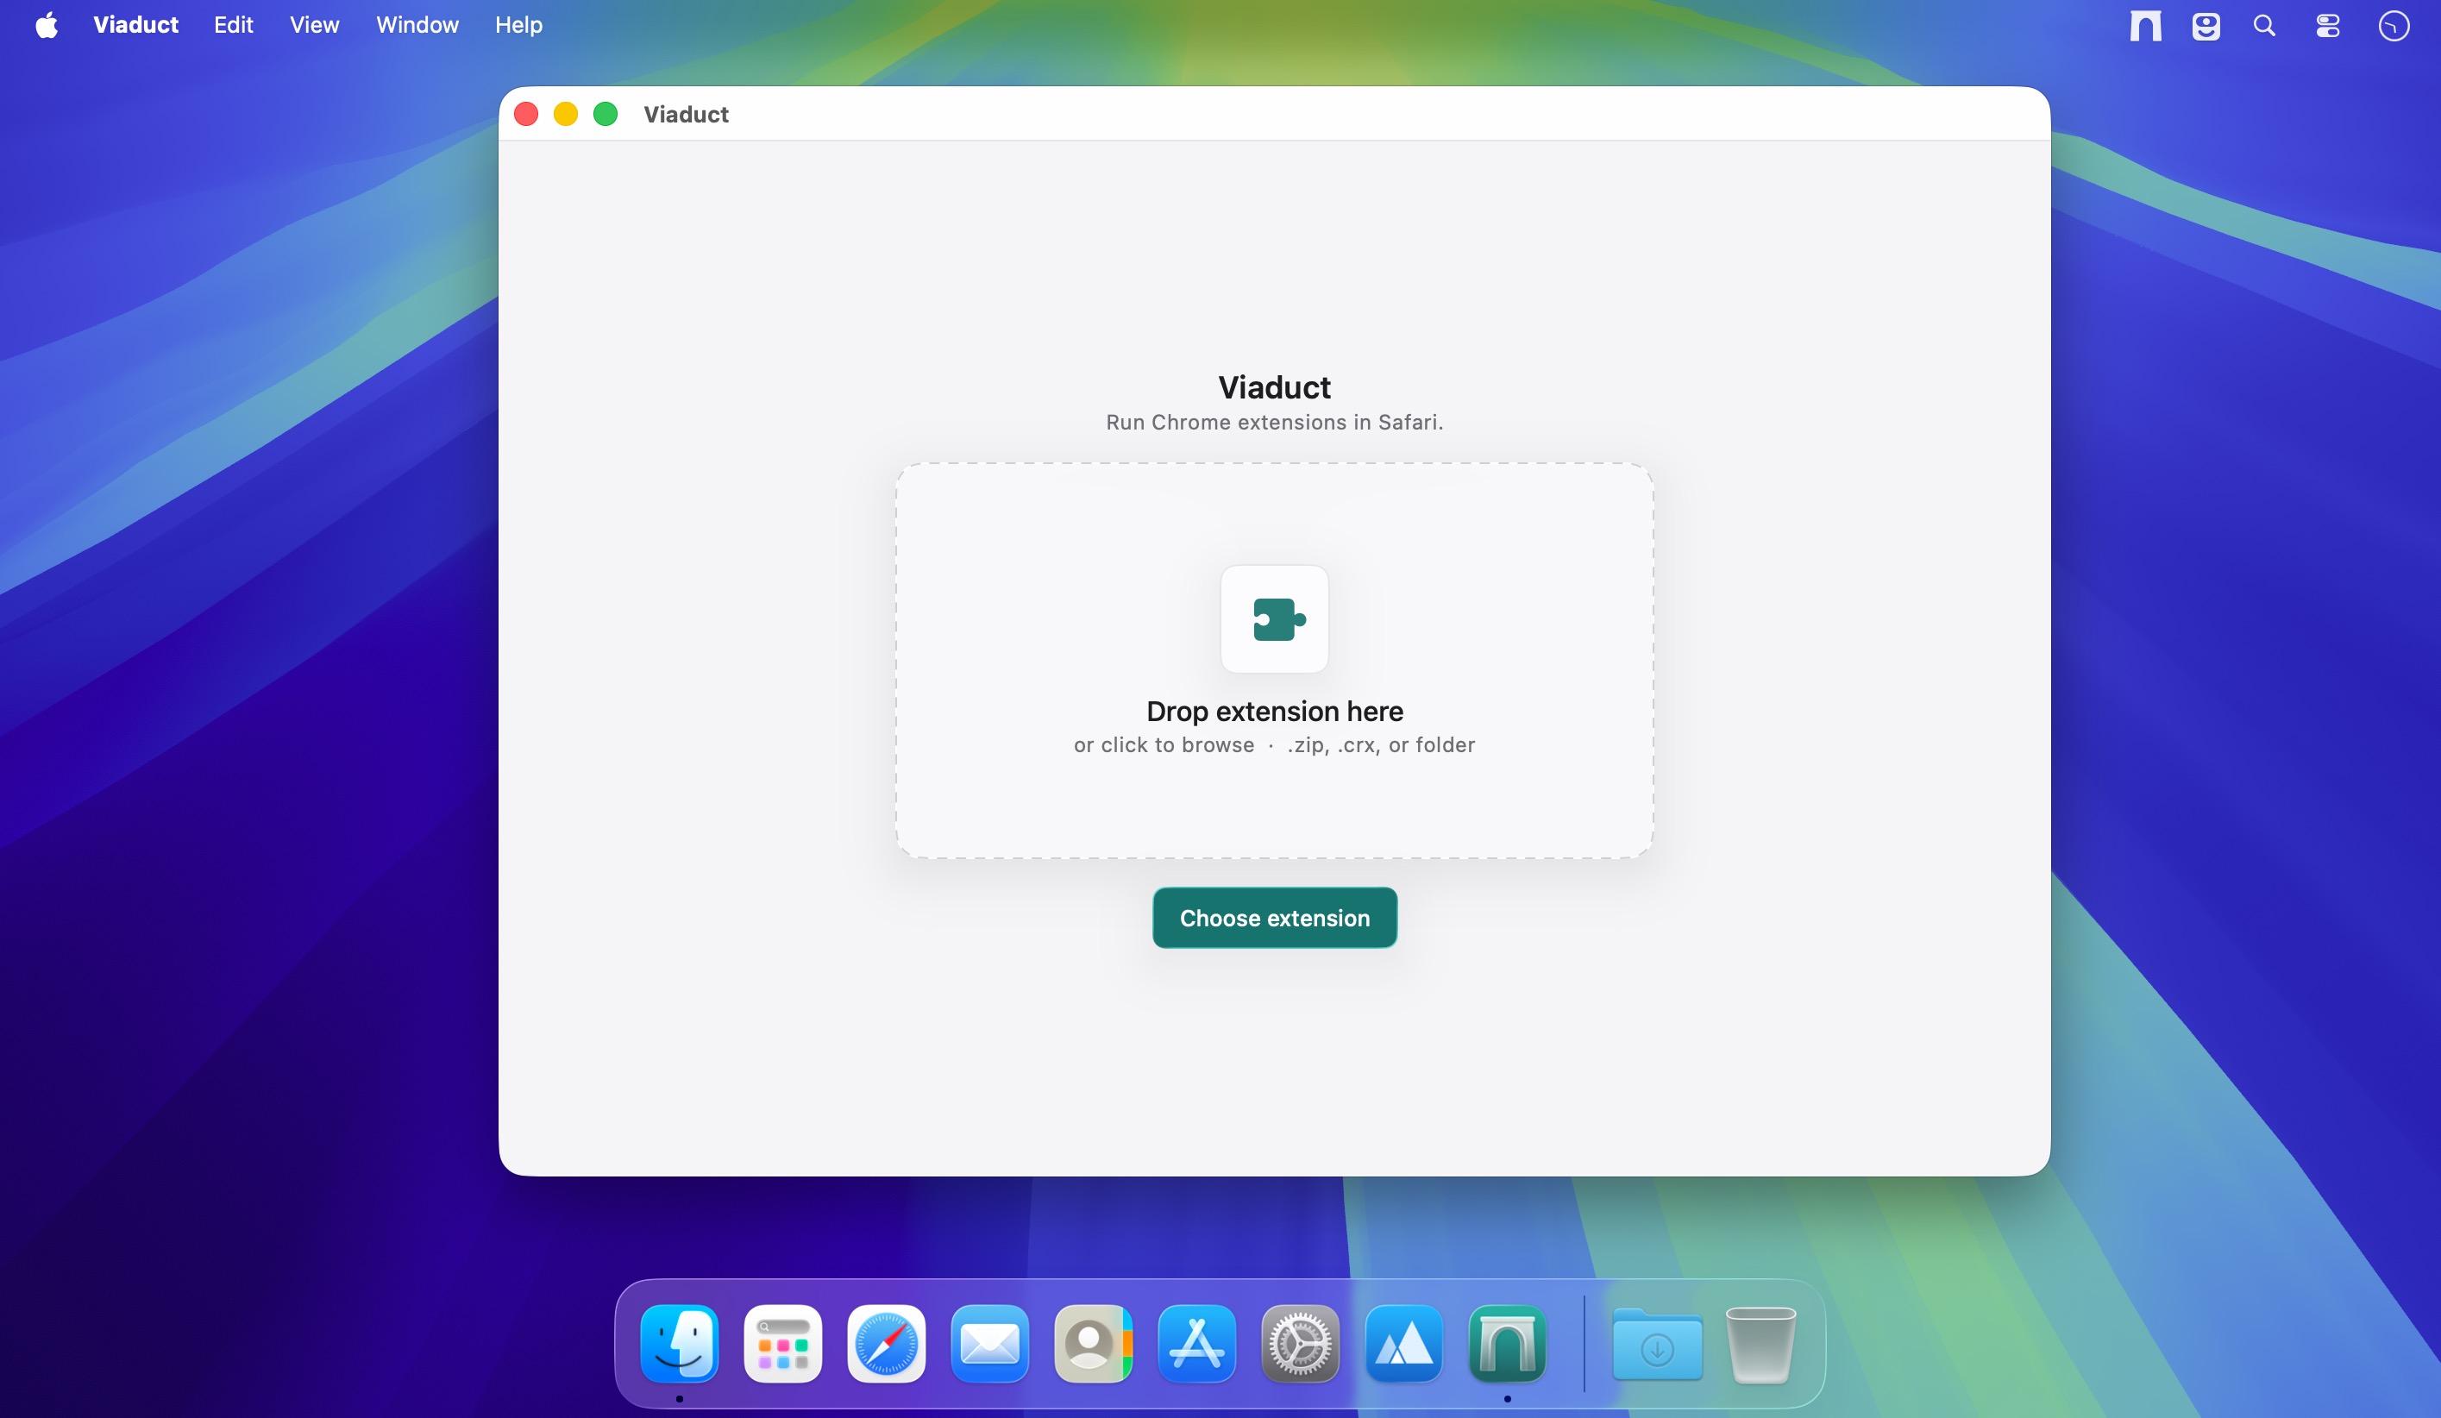2441x1418 pixels.
Task: Click the round clock-style icon in the menu bar
Action: coord(2394,25)
